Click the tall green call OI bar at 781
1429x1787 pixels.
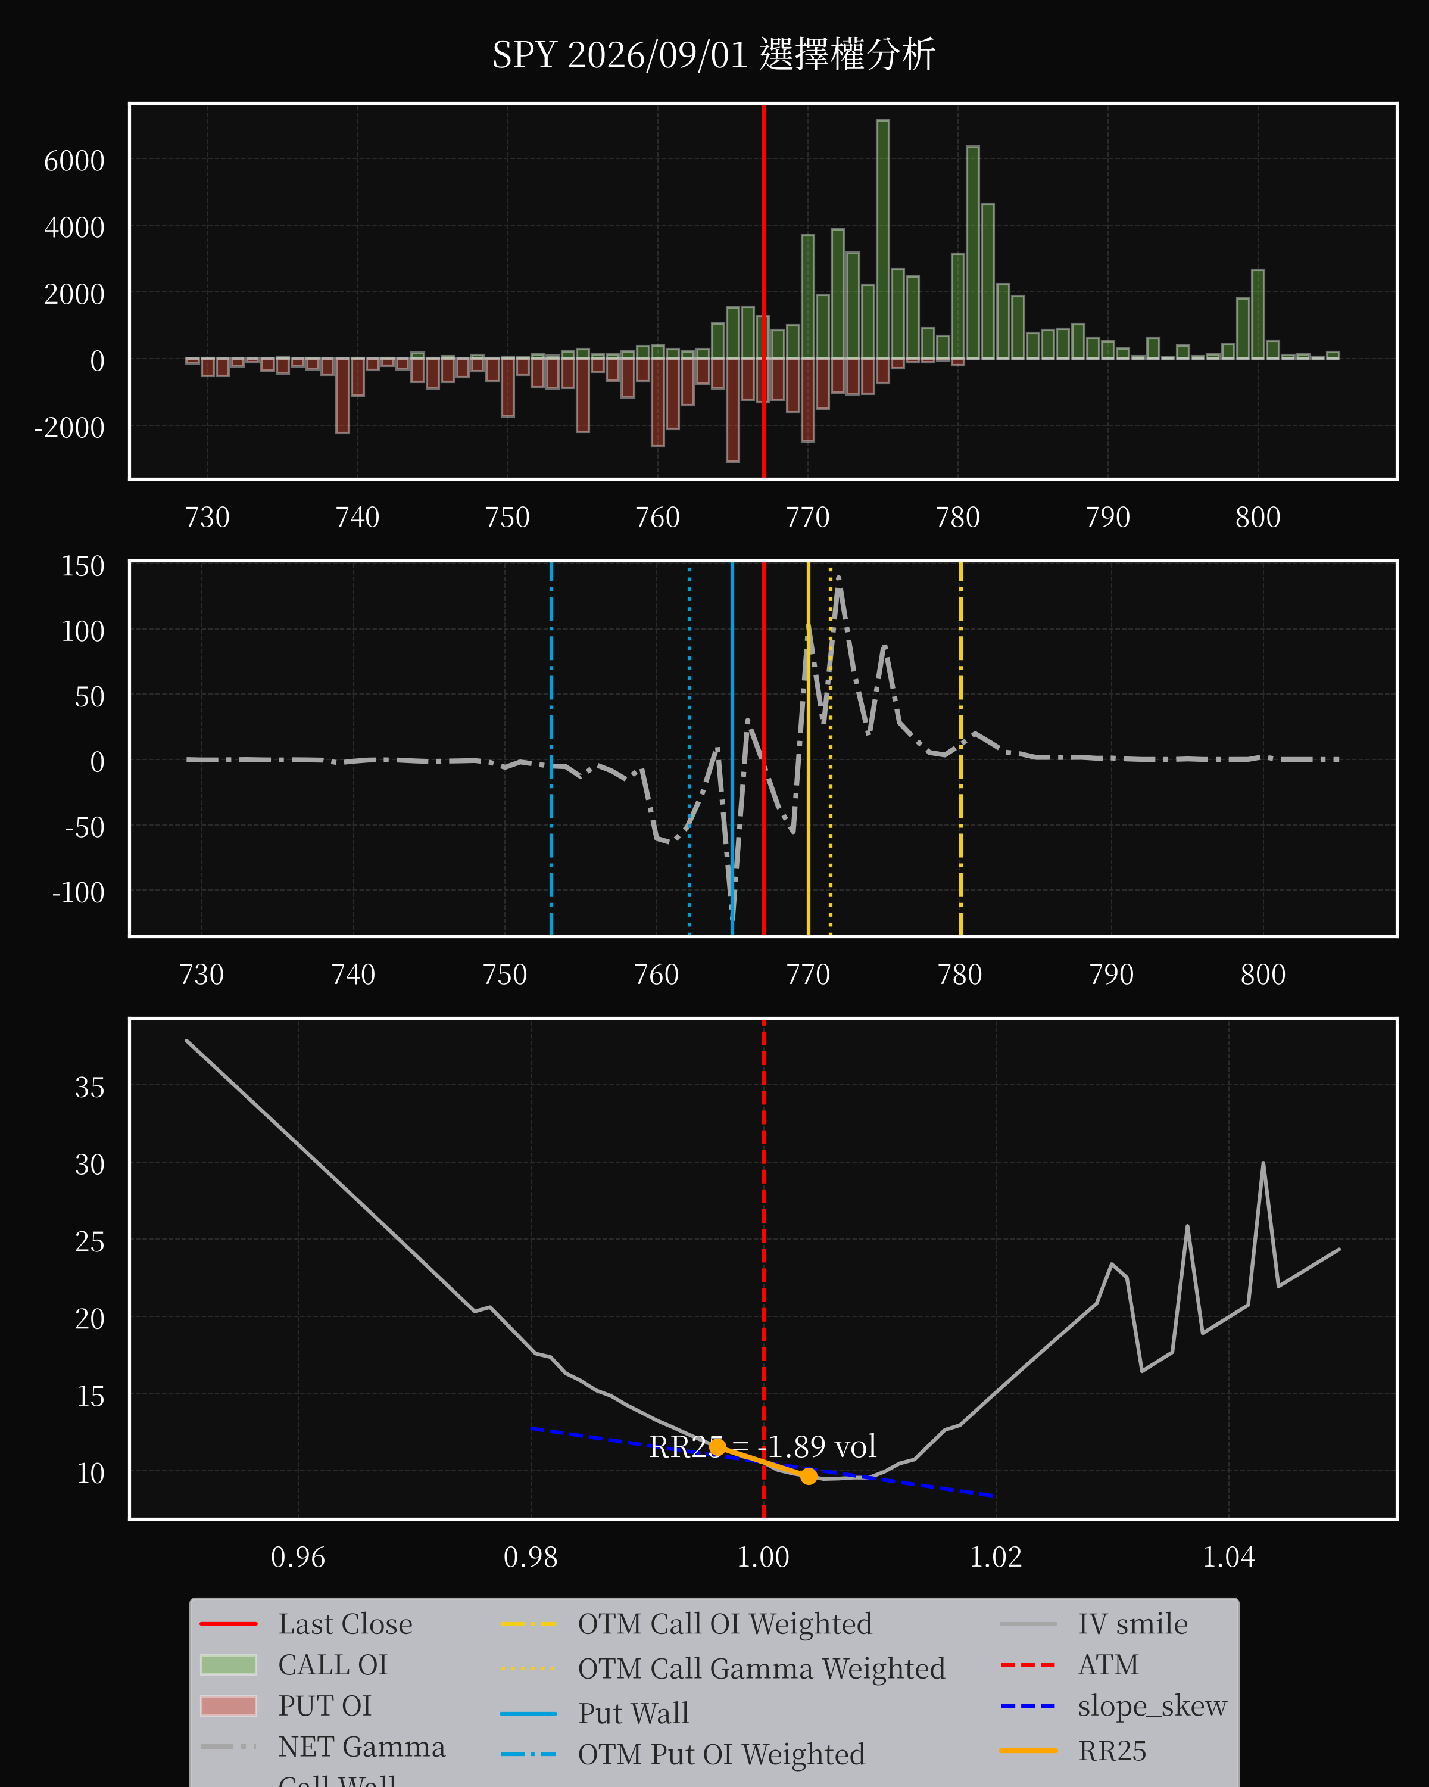click(x=972, y=253)
